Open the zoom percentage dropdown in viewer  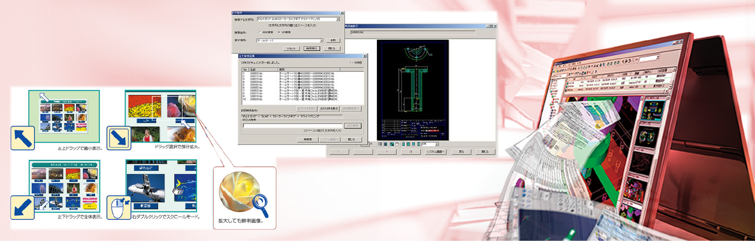coord(437,144)
